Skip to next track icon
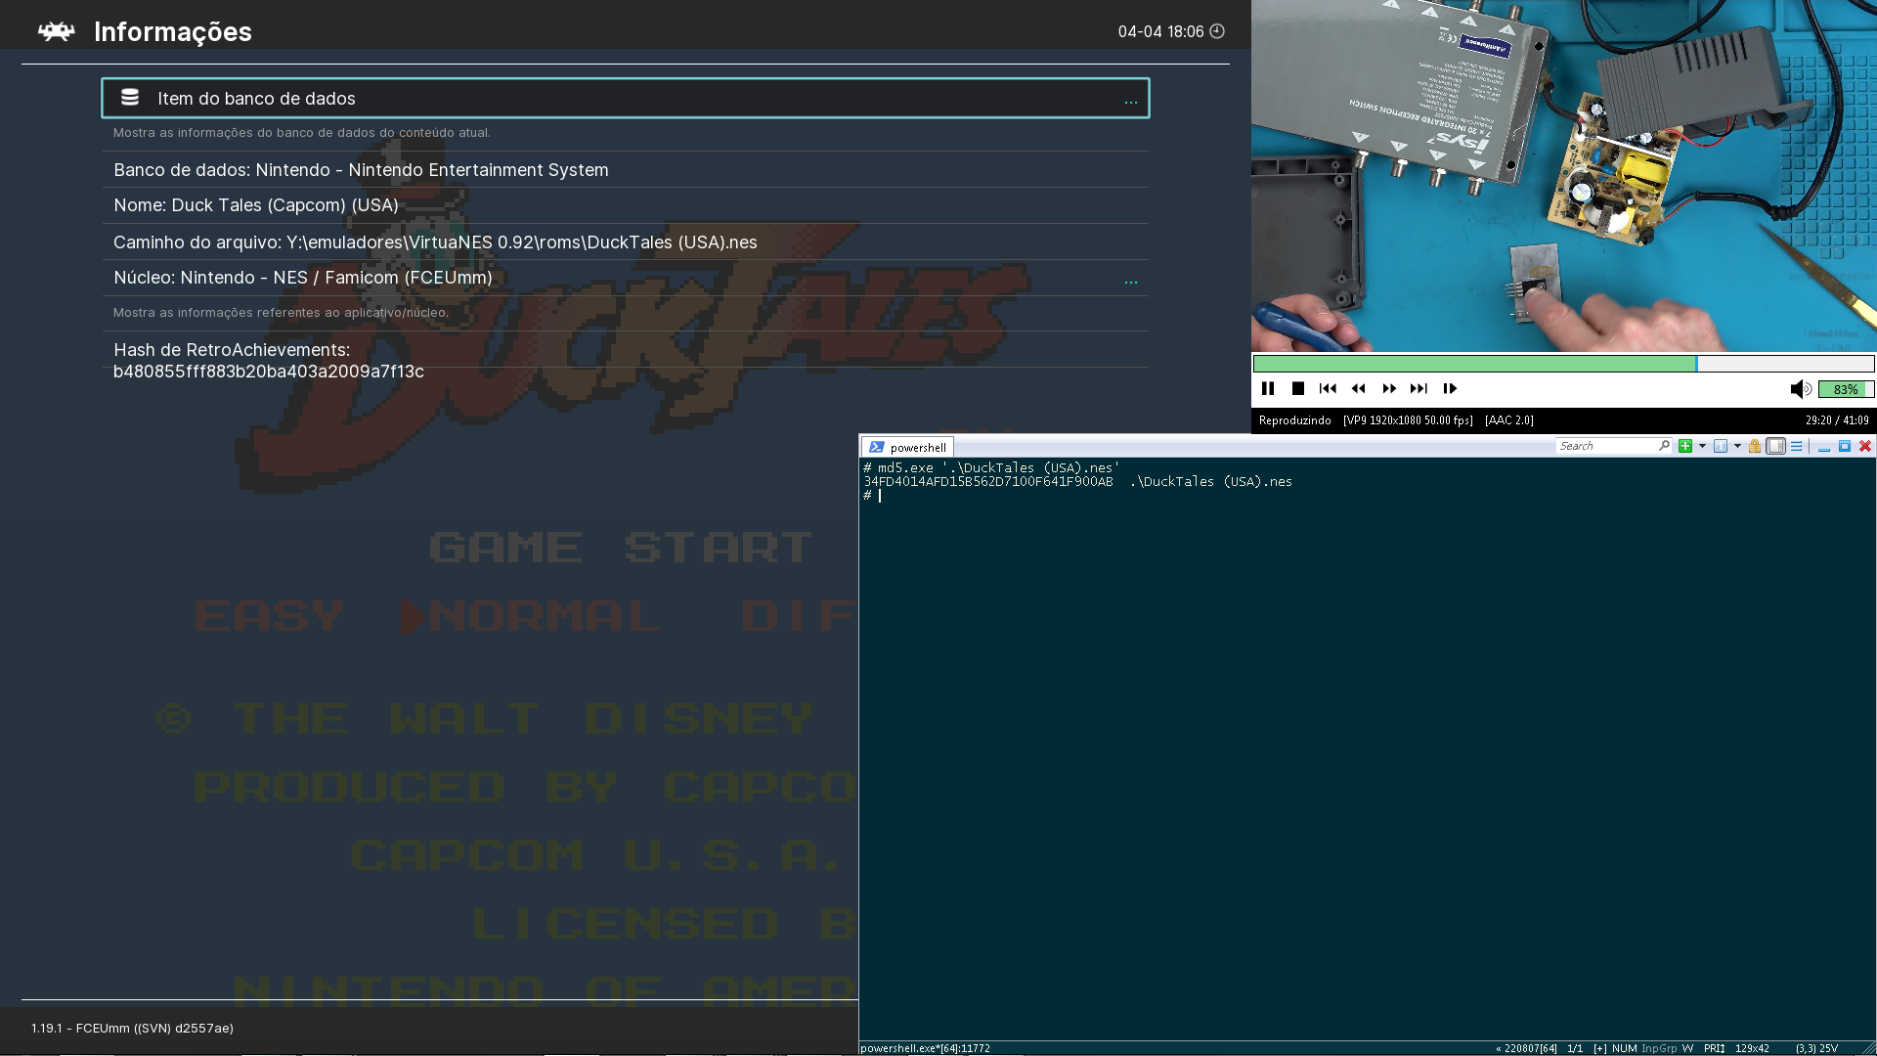The height and width of the screenshot is (1056, 1877). [x=1419, y=388]
